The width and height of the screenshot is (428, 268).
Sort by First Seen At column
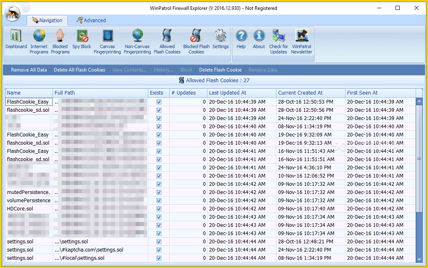click(380, 93)
